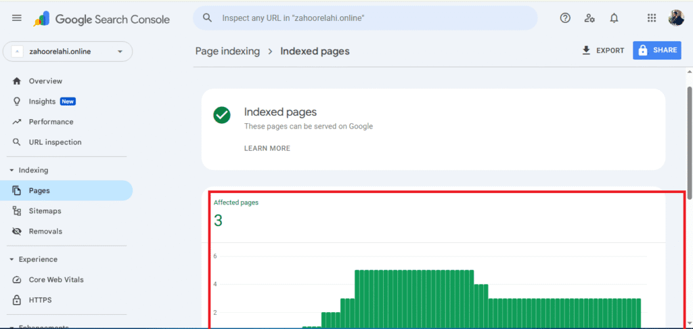The image size is (693, 329).
Task: Click the Insights lightbulb icon
Action: (17, 102)
